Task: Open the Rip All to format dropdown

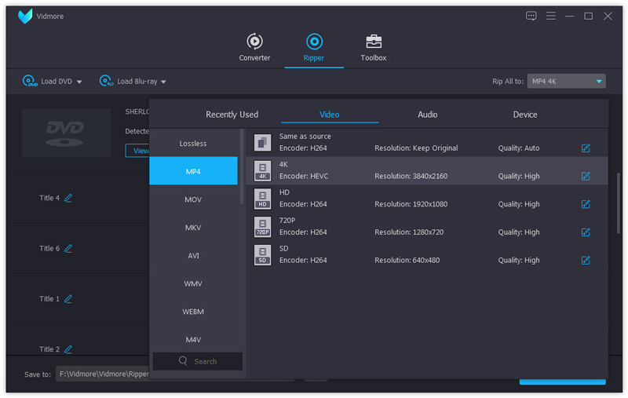Action: pos(566,81)
